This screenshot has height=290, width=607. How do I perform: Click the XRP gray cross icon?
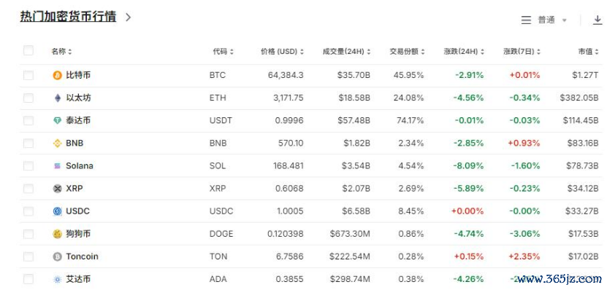click(x=57, y=189)
